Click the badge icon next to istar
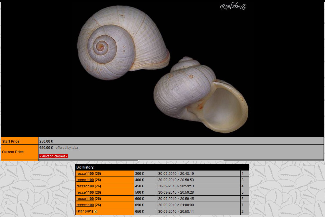This screenshot has height=217, width=325. point(96,212)
